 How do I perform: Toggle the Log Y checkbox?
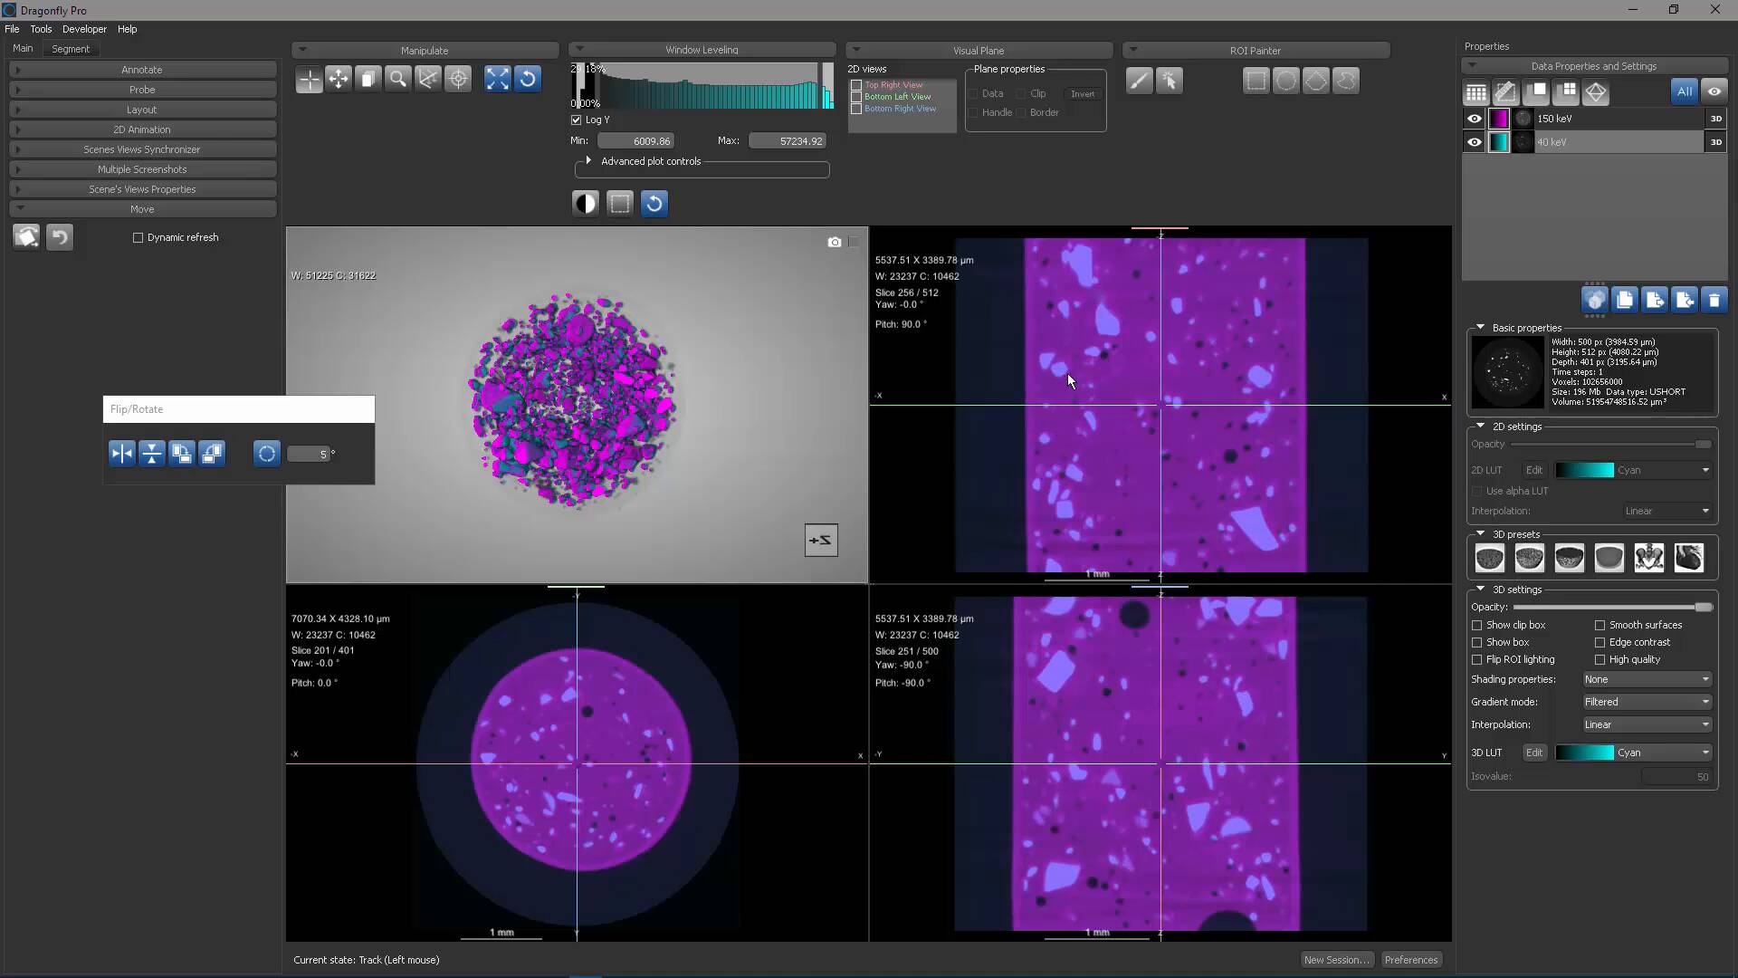tap(577, 120)
